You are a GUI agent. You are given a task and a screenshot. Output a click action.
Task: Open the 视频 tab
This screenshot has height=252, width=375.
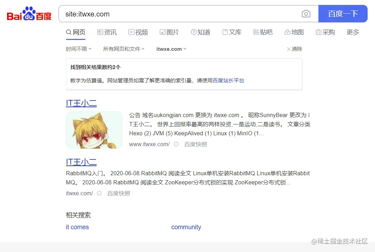point(138,32)
